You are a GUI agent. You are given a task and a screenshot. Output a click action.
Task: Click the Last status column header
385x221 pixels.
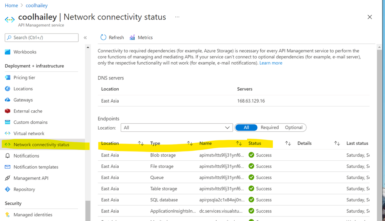[357, 143]
